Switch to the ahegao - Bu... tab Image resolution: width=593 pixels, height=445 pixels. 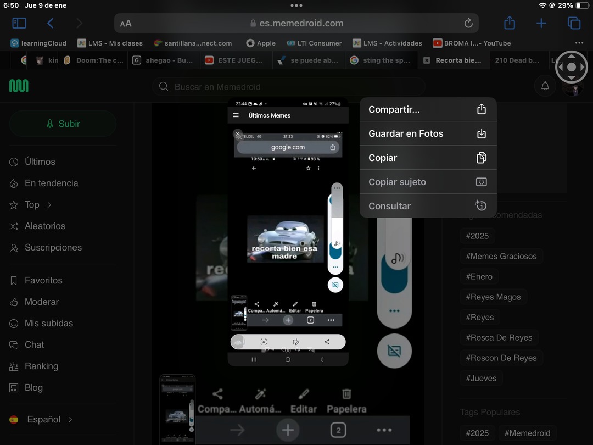click(x=164, y=60)
